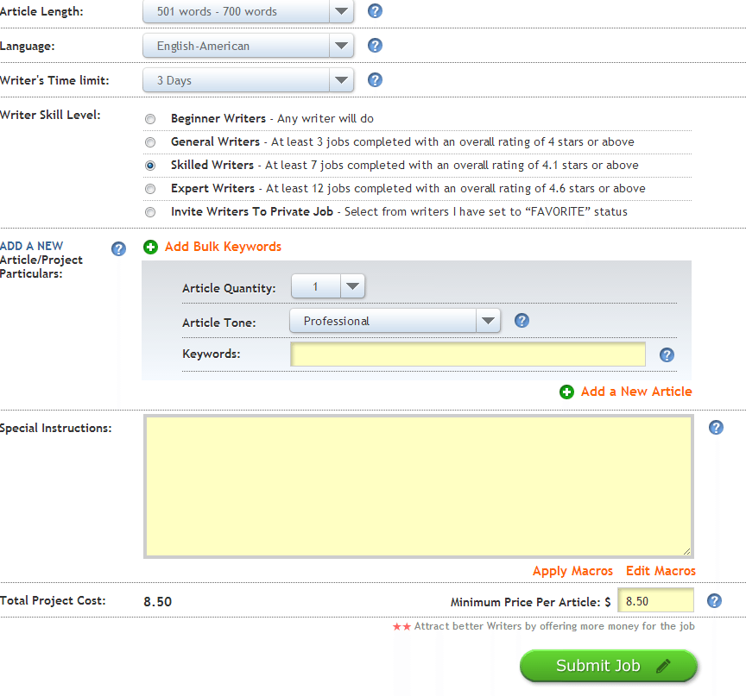
Task: Open help for Writer's Time limit
Action: [x=375, y=80]
